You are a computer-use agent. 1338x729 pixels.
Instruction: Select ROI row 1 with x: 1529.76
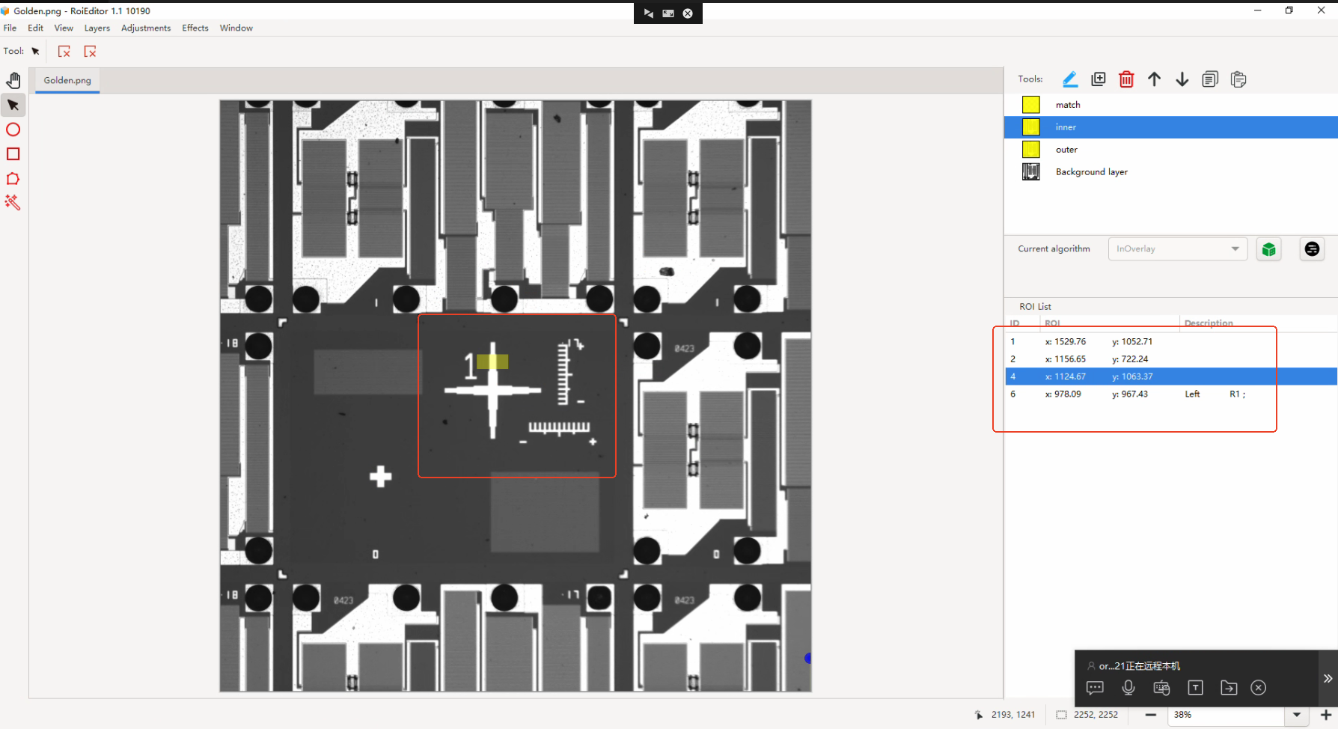click(x=1171, y=342)
